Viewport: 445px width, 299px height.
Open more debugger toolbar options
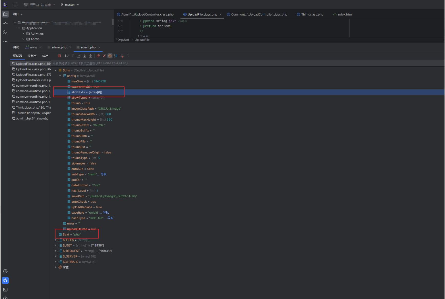pos(128,56)
